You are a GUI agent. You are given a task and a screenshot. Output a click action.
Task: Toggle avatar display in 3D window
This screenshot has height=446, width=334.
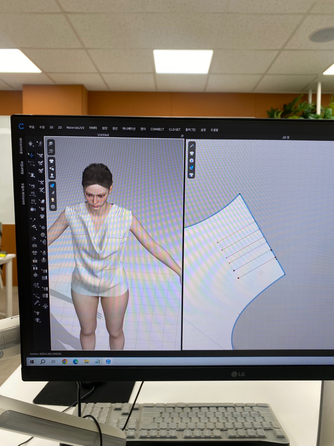tap(52, 176)
